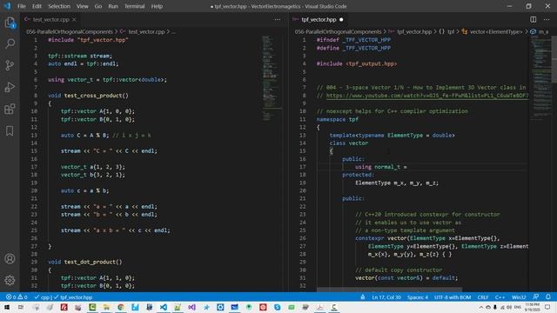Open the feedback icon in the status bar
This screenshot has height=313, width=557.
[x=536, y=297]
